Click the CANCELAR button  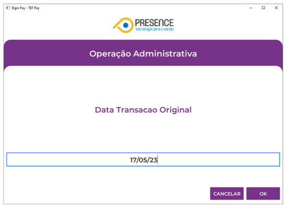[227, 194]
